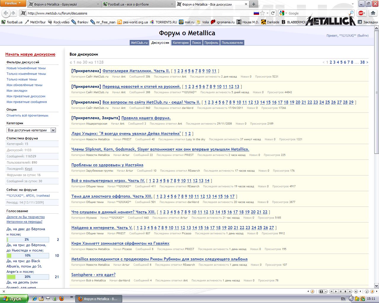
Task: Mute sound via status bar speaker icon
Action: pyautogui.click(x=356, y=291)
